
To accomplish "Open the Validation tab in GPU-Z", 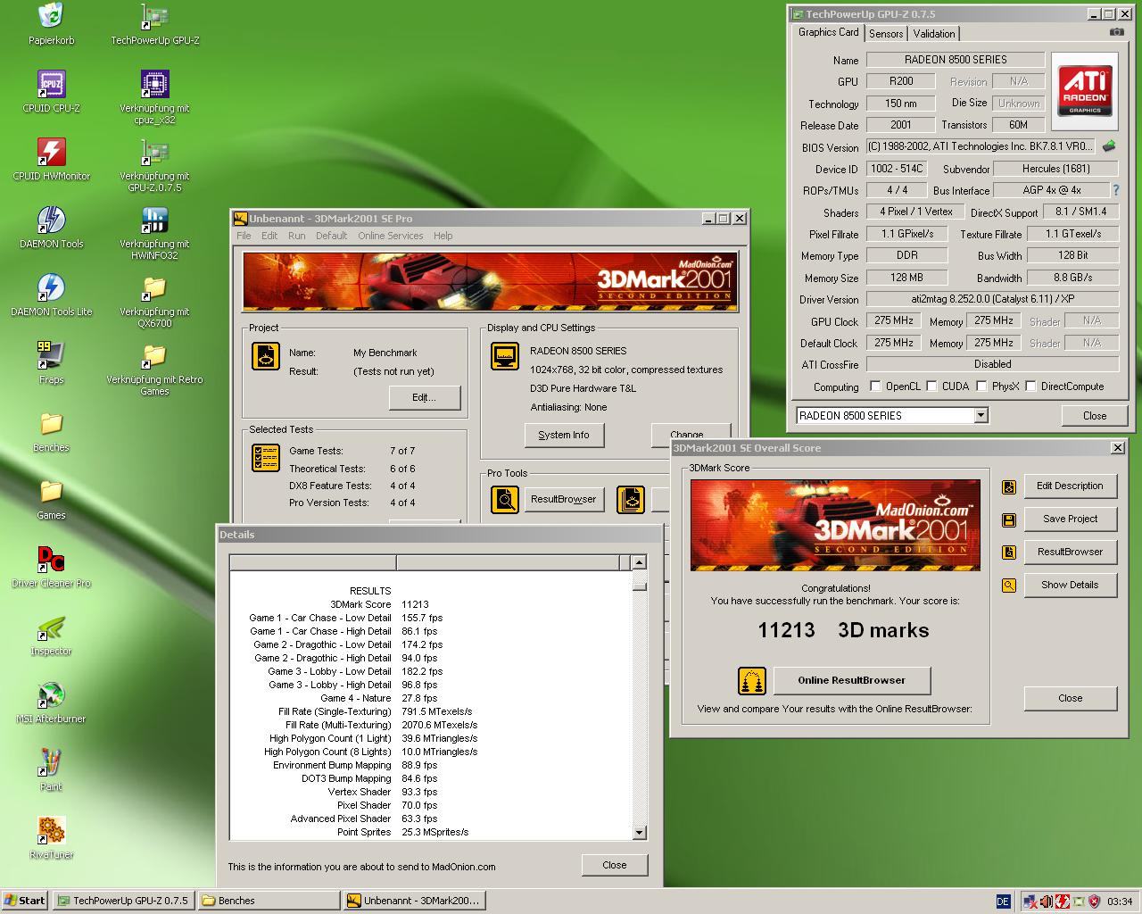I will click(x=934, y=34).
